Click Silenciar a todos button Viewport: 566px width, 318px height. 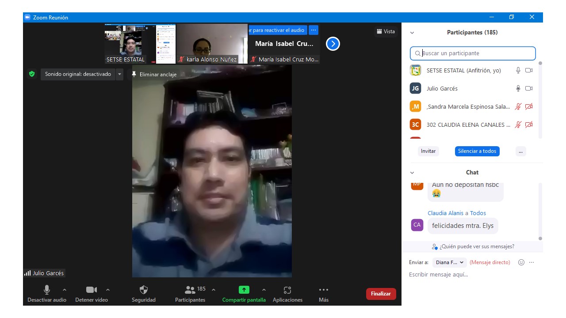477,151
